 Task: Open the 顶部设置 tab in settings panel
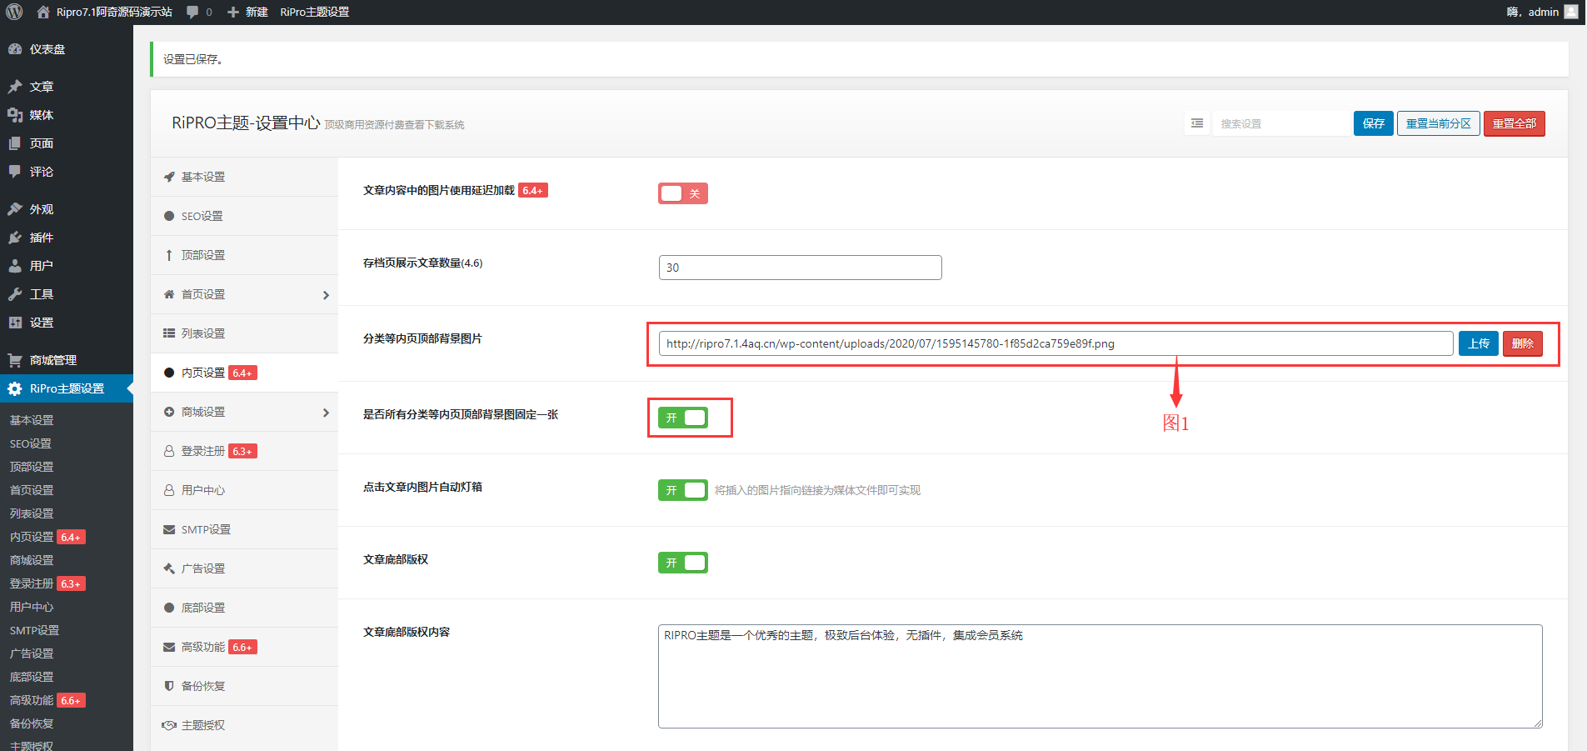(244, 255)
